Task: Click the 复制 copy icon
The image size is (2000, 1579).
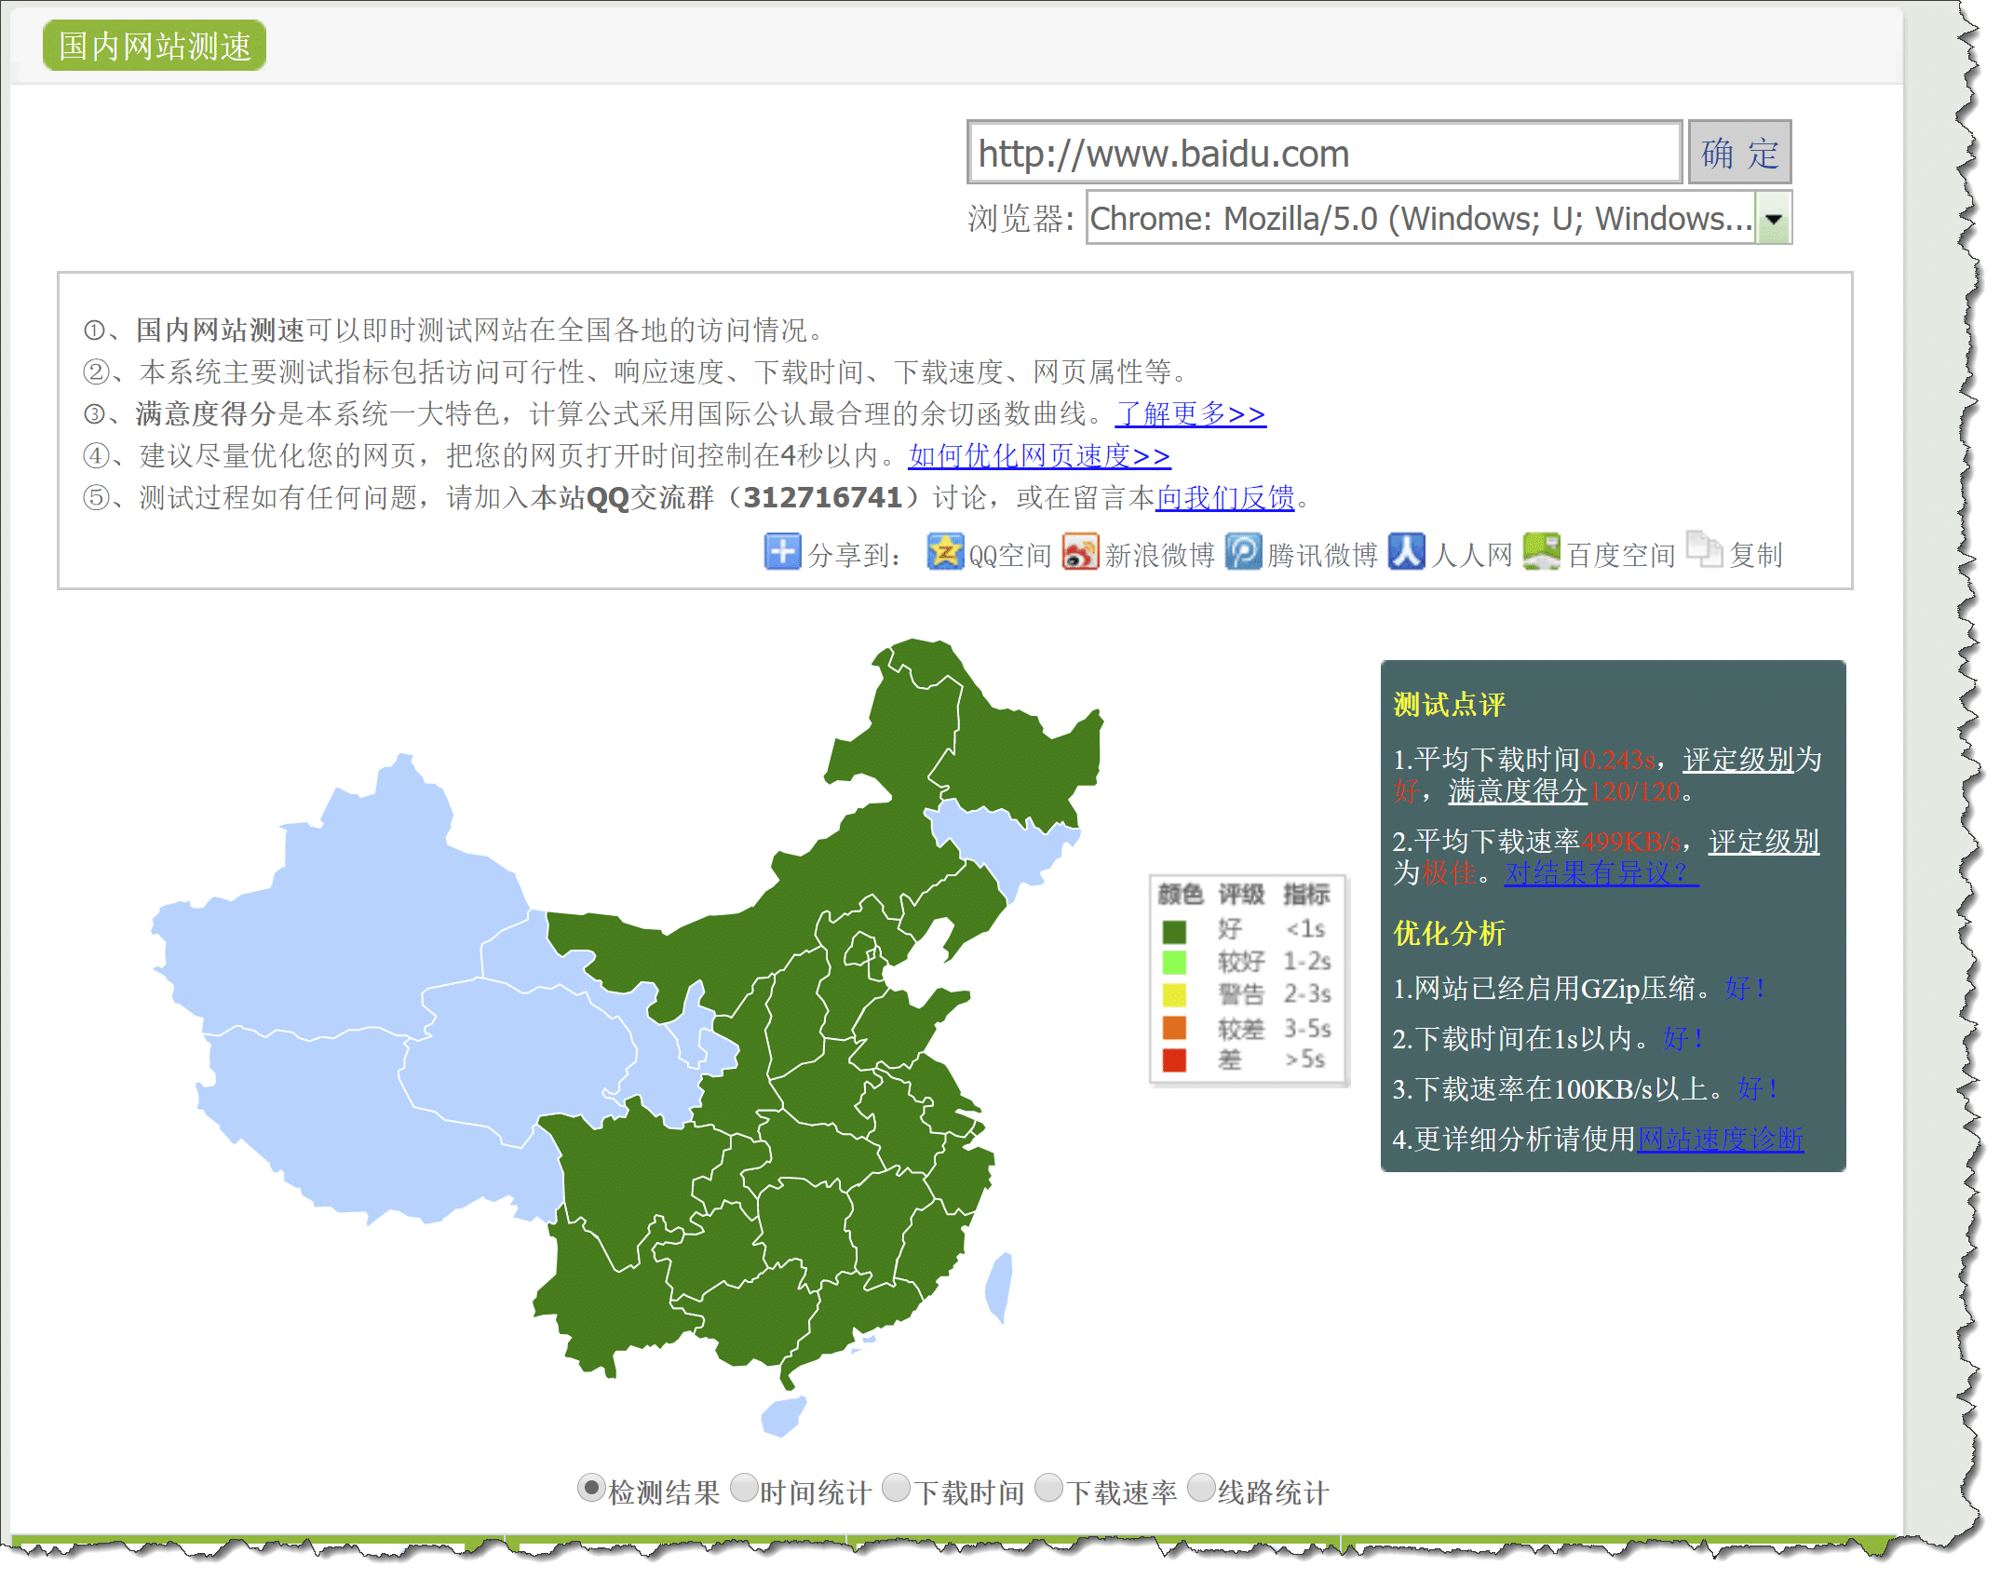Action: 1704,549
